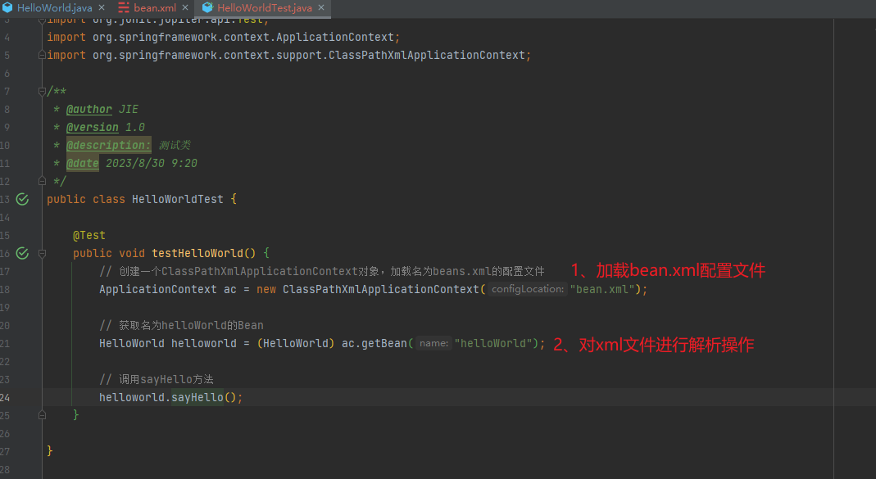Click the name: parameter hint
The height and width of the screenshot is (479, 876).
point(433,343)
